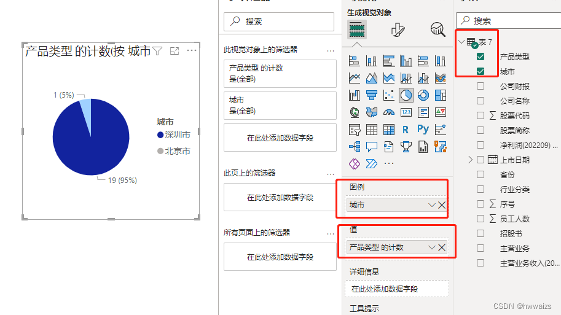The height and width of the screenshot is (315, 561).
Task: Select the stacked area chart visual
Action: click(388, 78)
